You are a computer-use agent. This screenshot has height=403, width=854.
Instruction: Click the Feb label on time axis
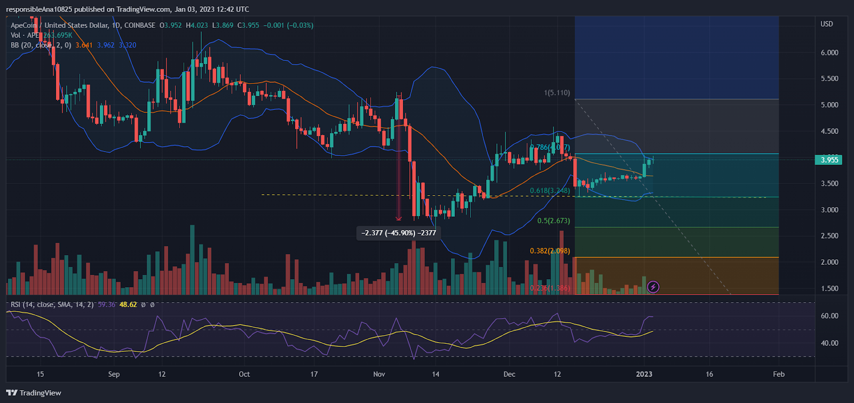tap(779, 374)
